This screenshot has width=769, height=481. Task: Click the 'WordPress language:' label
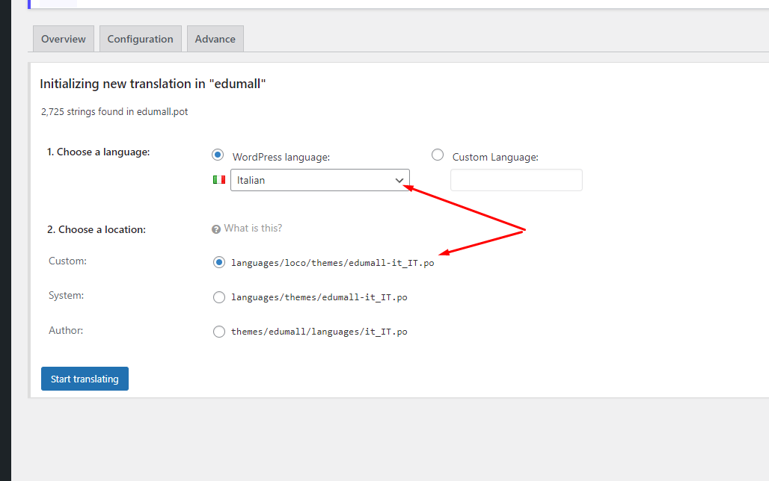coord(281,158)
